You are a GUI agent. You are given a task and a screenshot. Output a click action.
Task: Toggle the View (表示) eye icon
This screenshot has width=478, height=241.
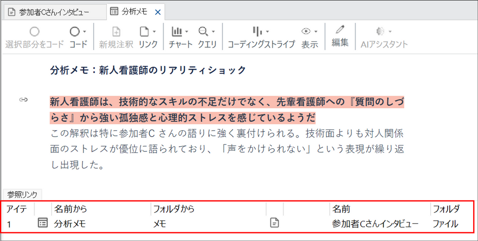click(x=306, y=31)
